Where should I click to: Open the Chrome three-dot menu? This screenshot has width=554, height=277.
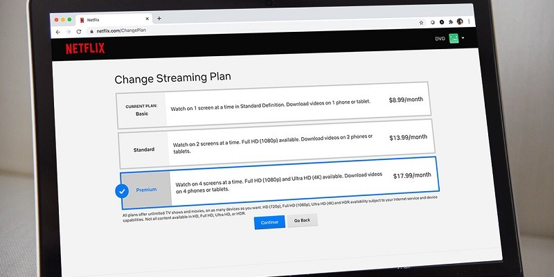pyautogui.click(x=470, y=21)
